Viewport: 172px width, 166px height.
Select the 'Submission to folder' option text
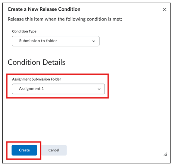click(38, 41)
